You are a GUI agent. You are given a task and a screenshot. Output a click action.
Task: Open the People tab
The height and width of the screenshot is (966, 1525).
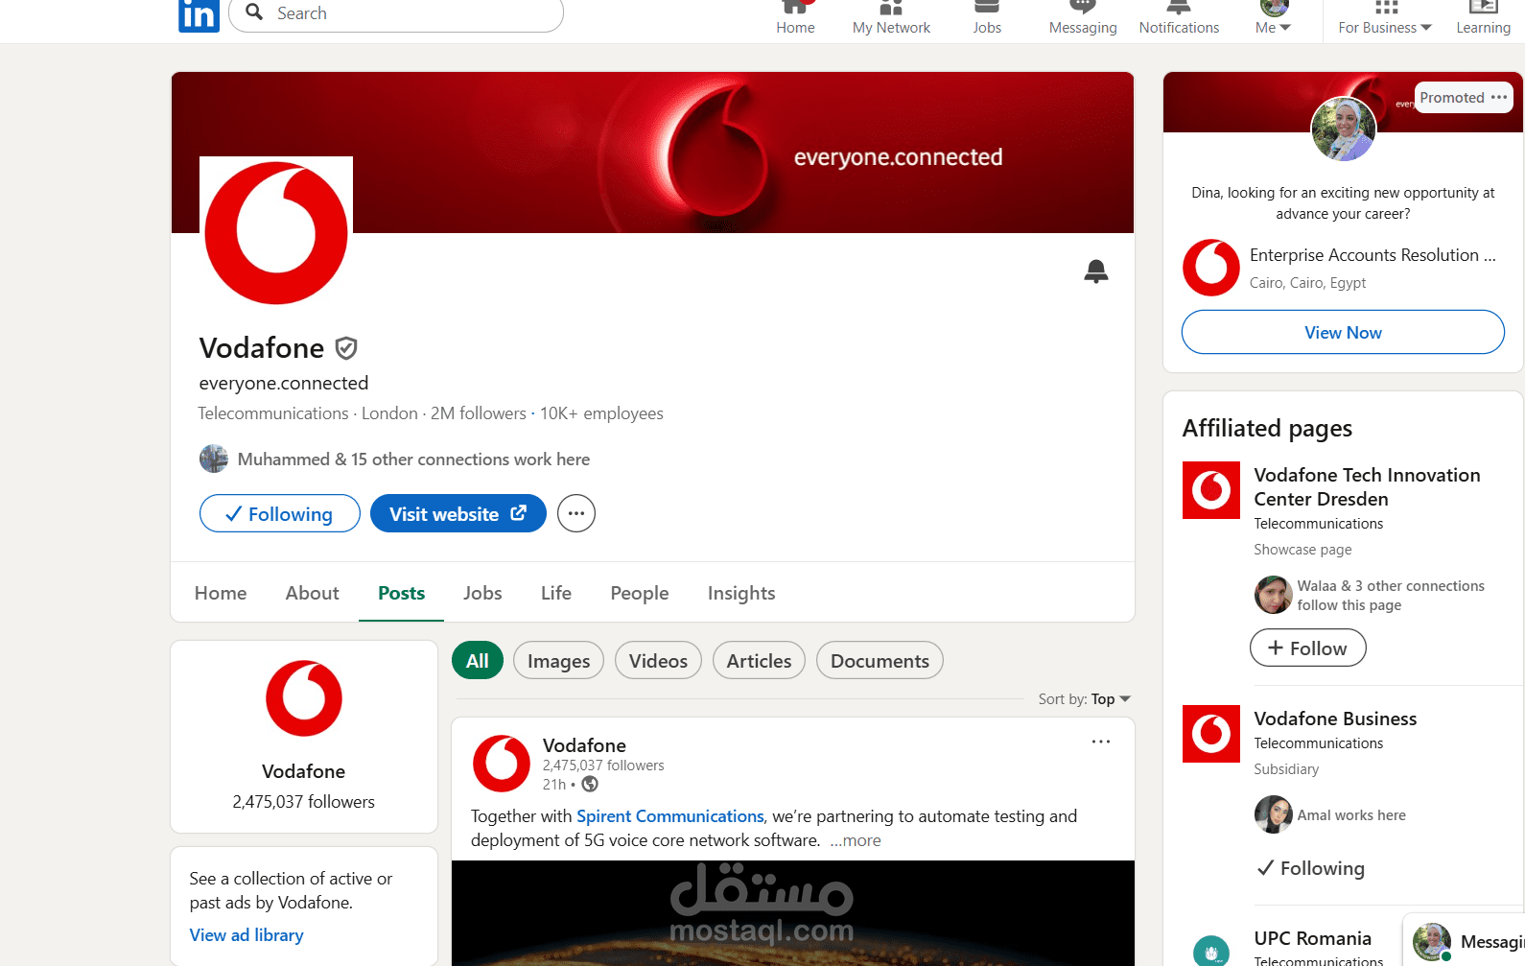[640, 593]
